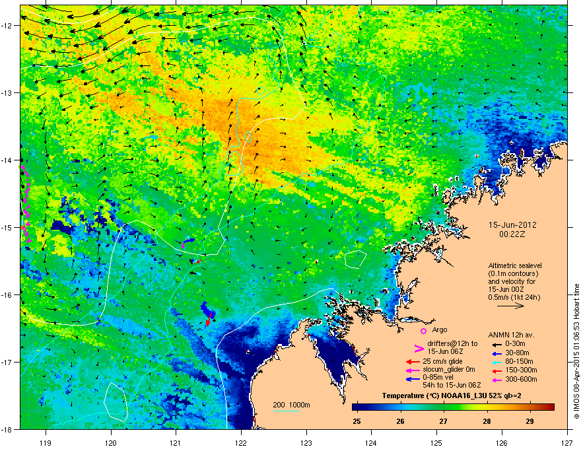Click the longitude axis label '120'
The height and width of the screenshot is (449, 581).
[x=111, y=442]
